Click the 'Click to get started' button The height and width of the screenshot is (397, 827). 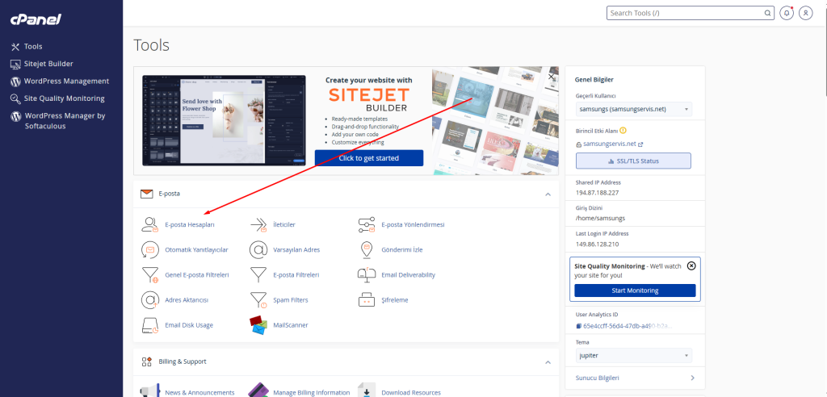tap(368, 158)
